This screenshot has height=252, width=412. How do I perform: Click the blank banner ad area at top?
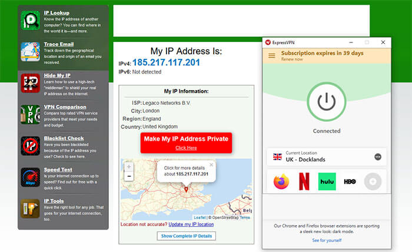pos(241,21)
